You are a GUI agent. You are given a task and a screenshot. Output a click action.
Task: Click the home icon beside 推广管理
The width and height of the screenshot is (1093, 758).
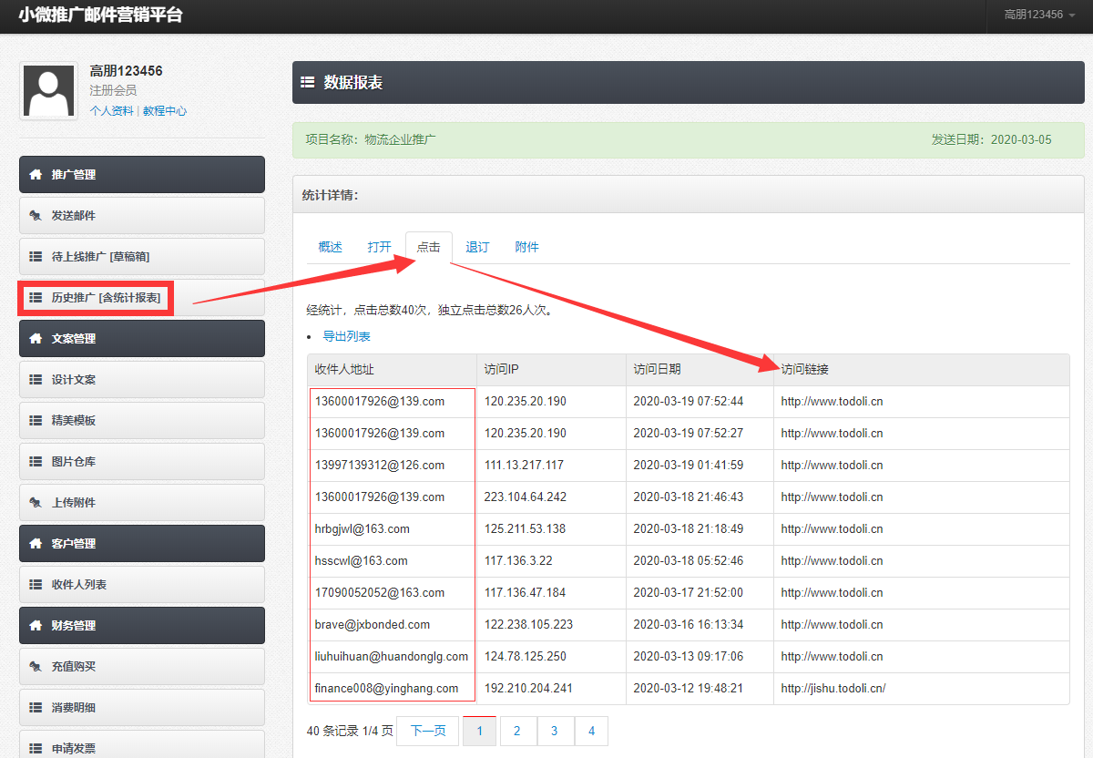click(36, 175)
